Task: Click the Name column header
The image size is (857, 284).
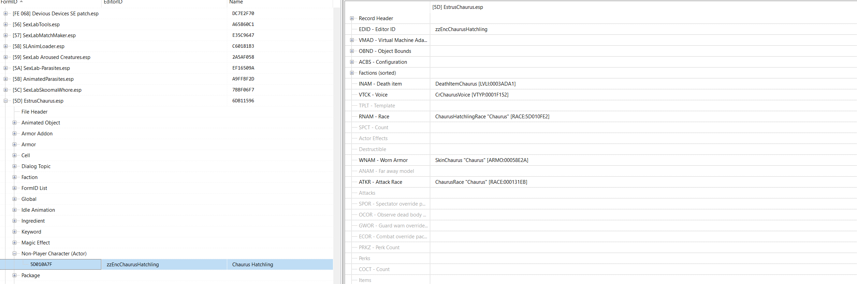Action: [x=236, y=2]
